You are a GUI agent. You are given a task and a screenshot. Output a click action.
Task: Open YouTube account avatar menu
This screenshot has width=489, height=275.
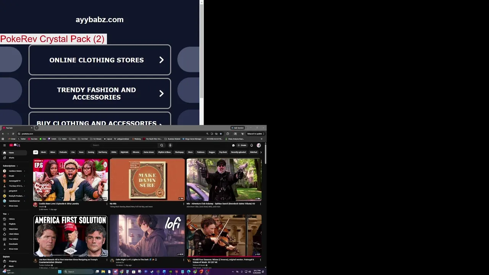tap(259, 145)
